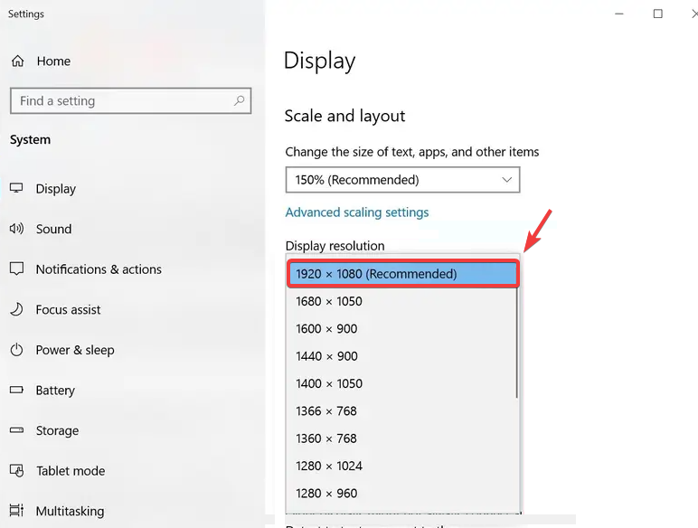
Task: Click the Power & sleep icon
Action: pos(16,350)
